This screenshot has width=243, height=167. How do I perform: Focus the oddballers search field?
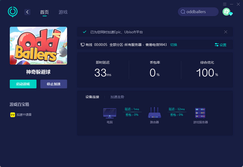(198, 12)
